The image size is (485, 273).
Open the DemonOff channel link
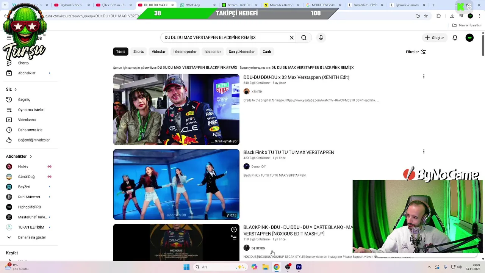tap(258, 166)
